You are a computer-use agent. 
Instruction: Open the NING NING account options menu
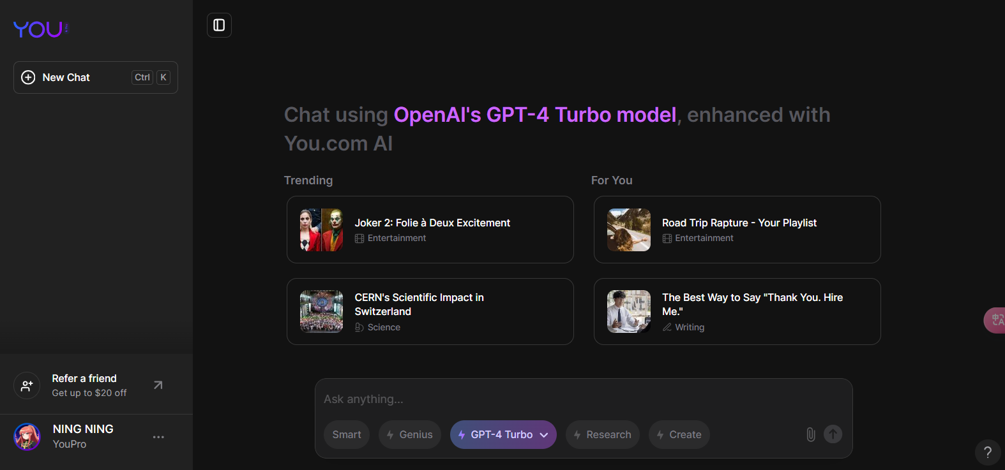(158, 437)
